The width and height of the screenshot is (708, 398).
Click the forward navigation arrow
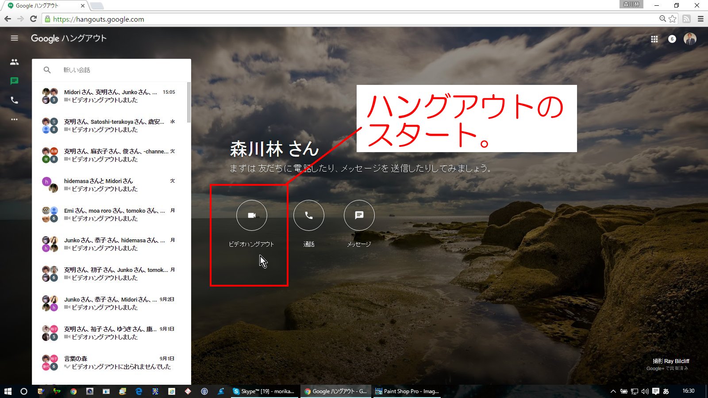[20, 19]
